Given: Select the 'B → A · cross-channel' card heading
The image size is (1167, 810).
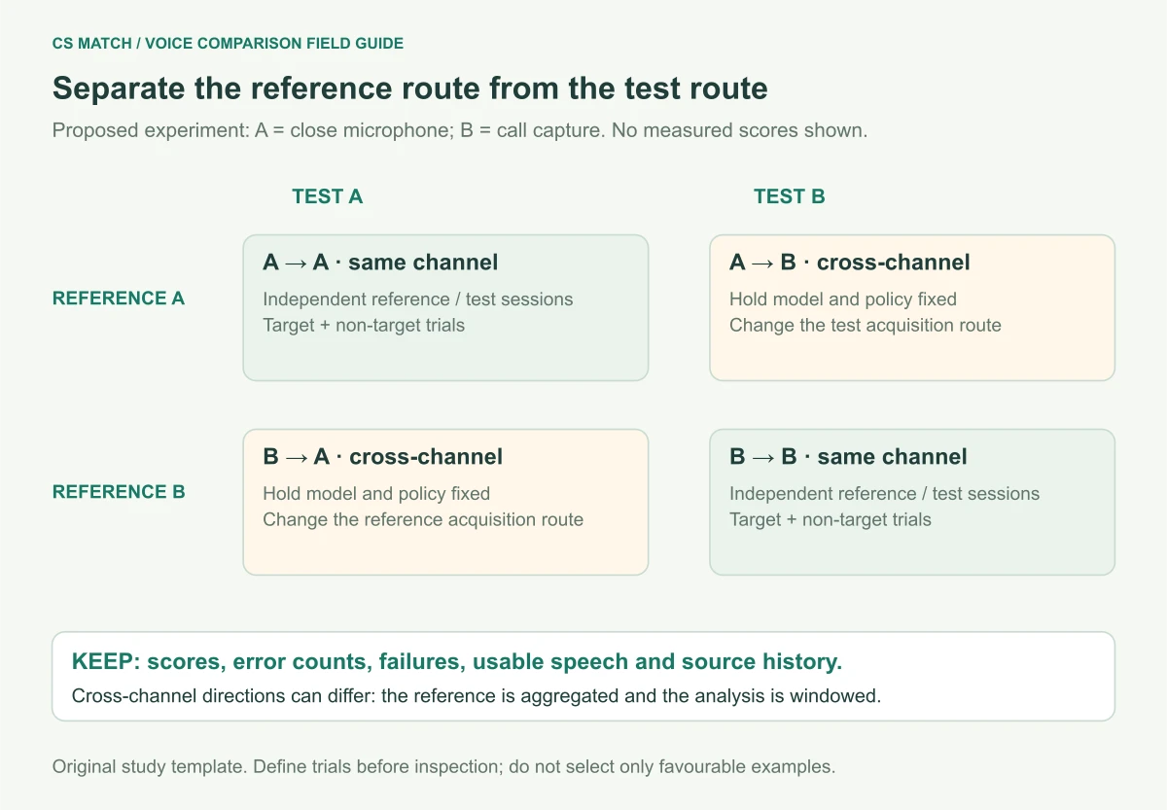Looking at the screenshot, I should (x=383, y=457).
